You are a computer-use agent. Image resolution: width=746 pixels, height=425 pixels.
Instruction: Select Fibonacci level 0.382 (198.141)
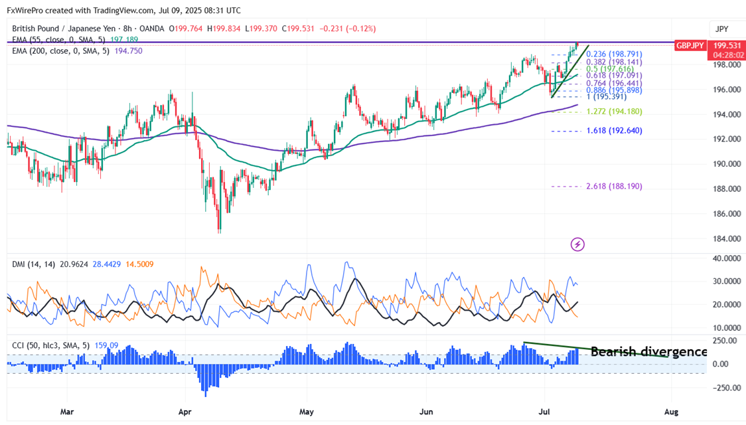coord(614,62)
